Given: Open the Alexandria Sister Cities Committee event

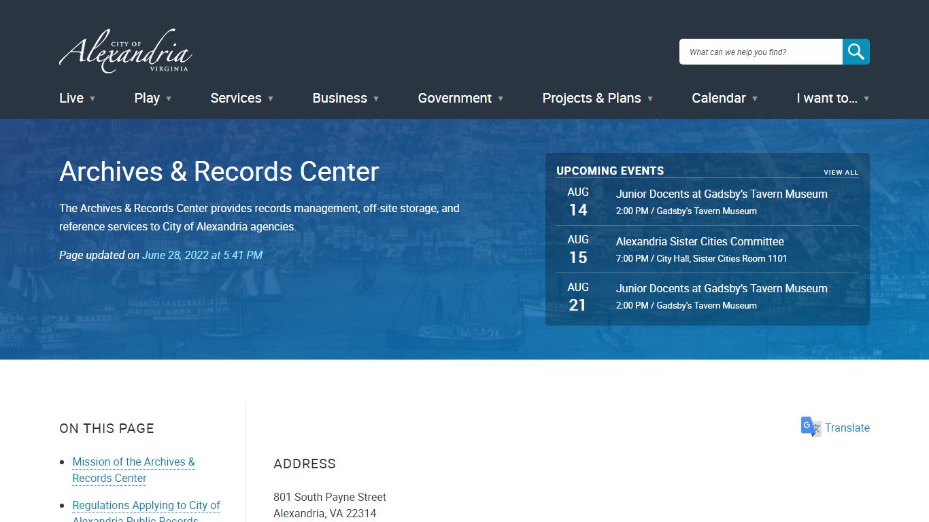Looking at the screenshot, I should [x=700, y=241].
